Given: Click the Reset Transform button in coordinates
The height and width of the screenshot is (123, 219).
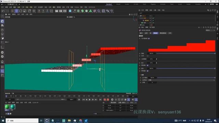Looking at the screenshot, I should coord(113,102).
